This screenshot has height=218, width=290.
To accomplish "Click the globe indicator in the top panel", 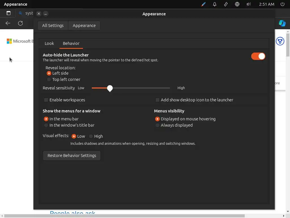I will click(x=237, y=4).
